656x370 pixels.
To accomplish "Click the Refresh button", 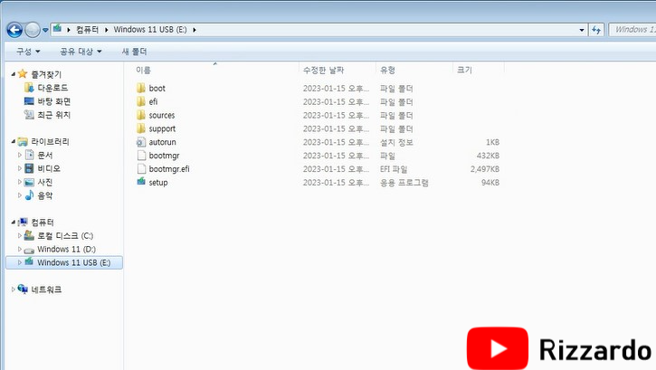I will click(596, 30).
